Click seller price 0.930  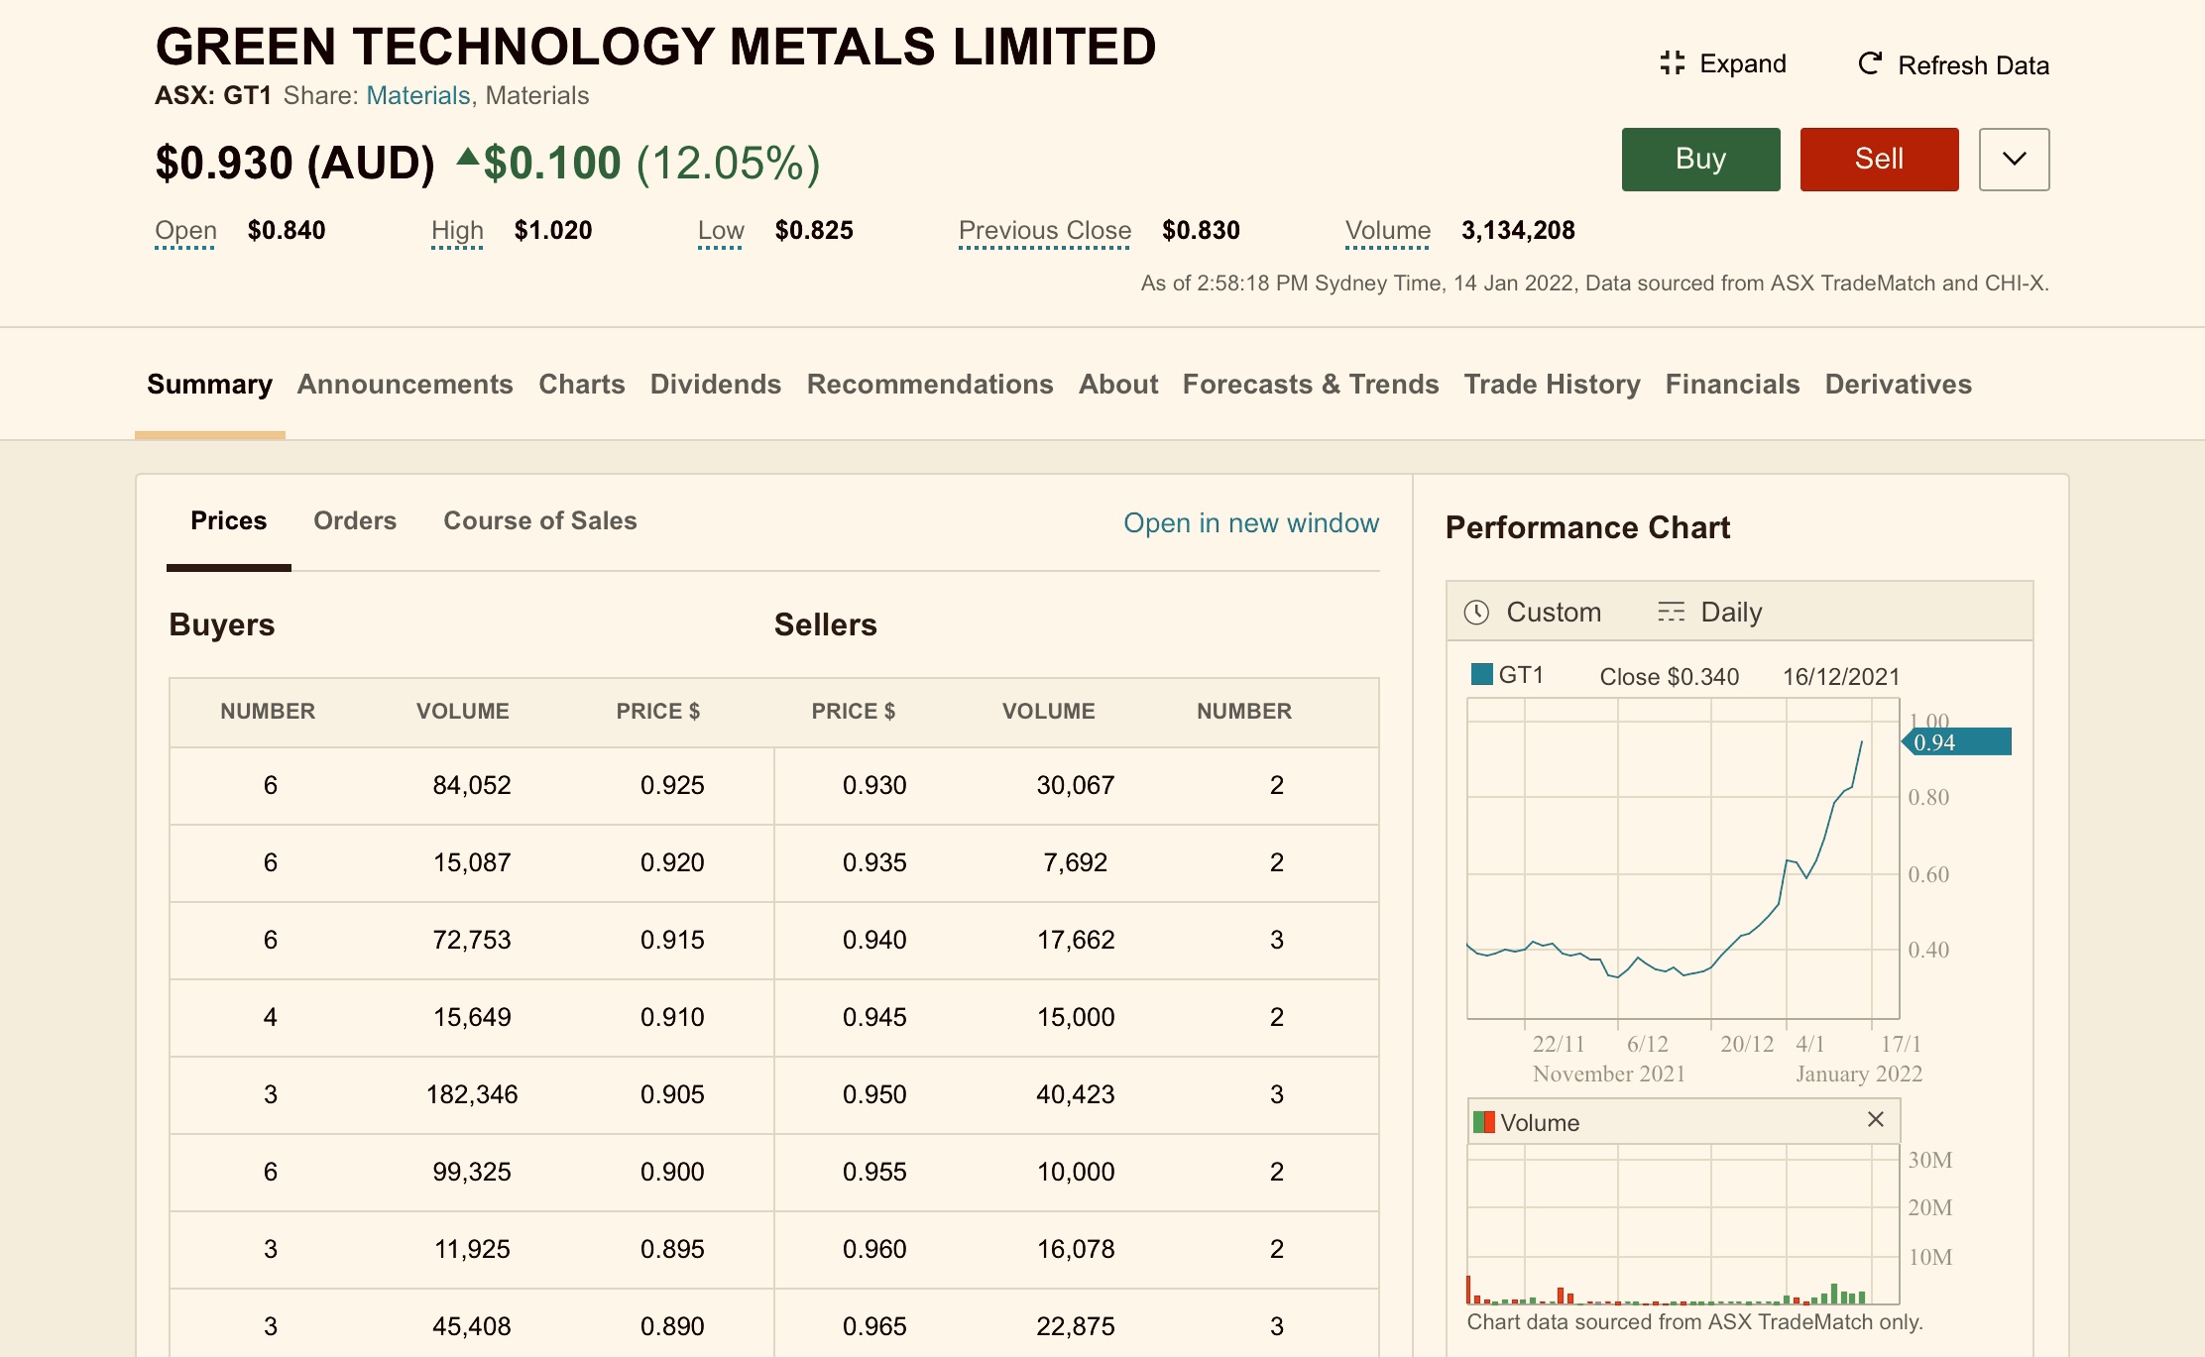tap(874, 786)
